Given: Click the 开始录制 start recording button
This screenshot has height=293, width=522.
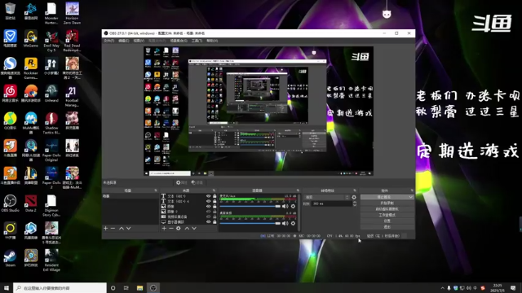Looking at the screenshot, I should 387,203.
